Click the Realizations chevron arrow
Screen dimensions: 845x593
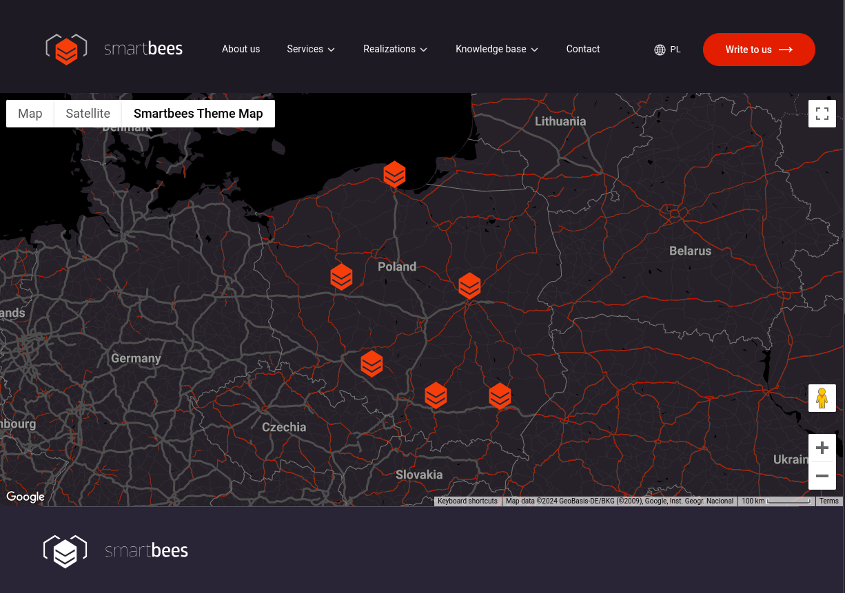coord(424,50)
